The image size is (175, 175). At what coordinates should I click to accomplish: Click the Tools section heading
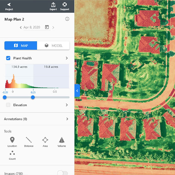coord(8,131)
